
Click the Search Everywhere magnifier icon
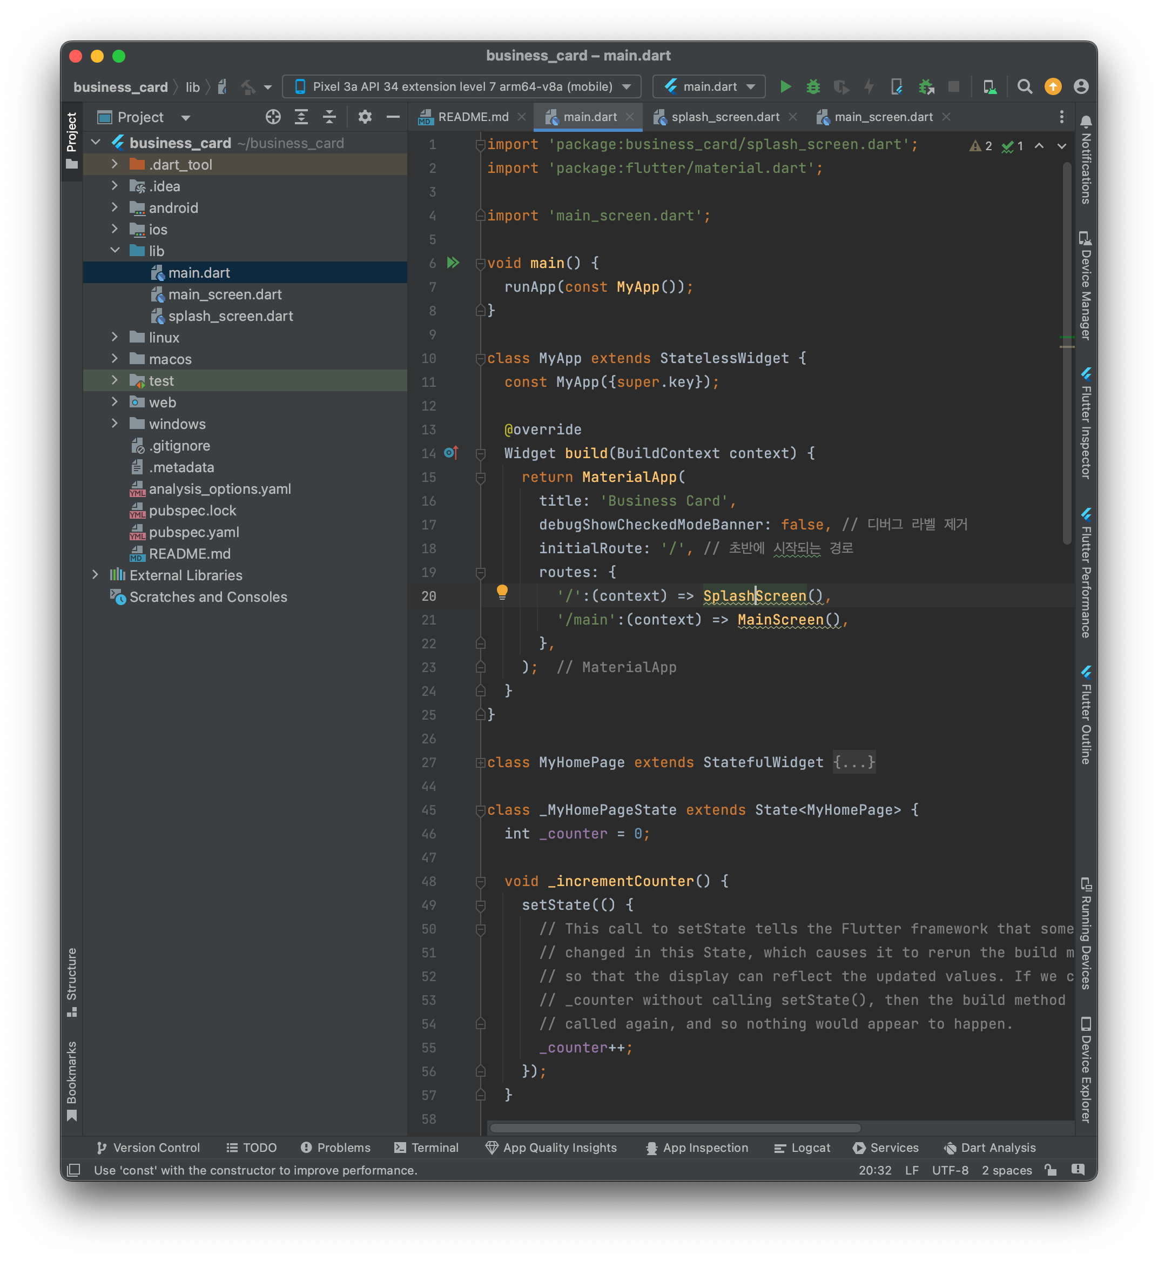point(1025,86)
